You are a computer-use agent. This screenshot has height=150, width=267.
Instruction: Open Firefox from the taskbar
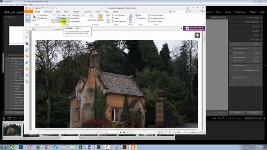38,147
